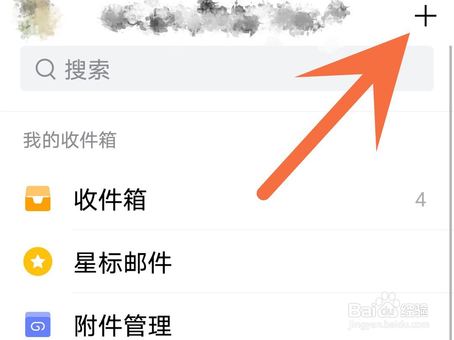454x340 pixels.
Task: Click the yellow star icon
Action: pyautogui.click(x=38, y=262)
